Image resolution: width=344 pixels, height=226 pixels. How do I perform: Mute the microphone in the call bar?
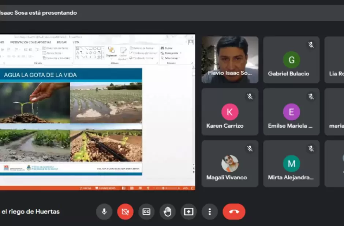click(104, 212)
